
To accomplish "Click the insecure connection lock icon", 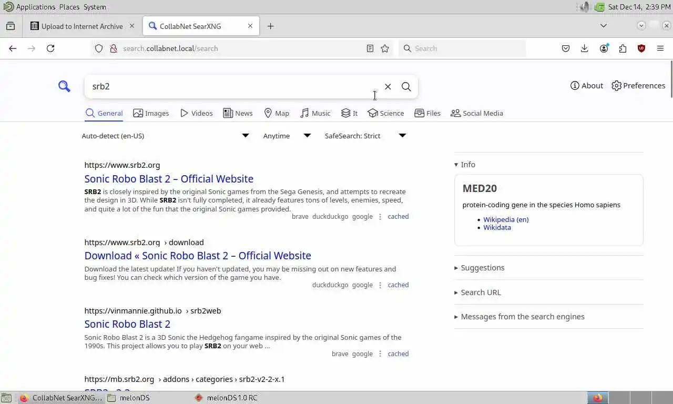I will pyautogui.click(x=113, y=48).
